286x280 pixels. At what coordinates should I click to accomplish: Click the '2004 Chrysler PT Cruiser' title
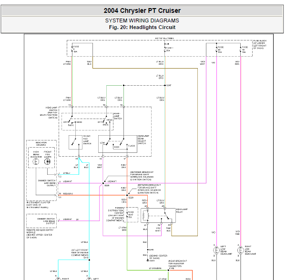tap(142, 10)
